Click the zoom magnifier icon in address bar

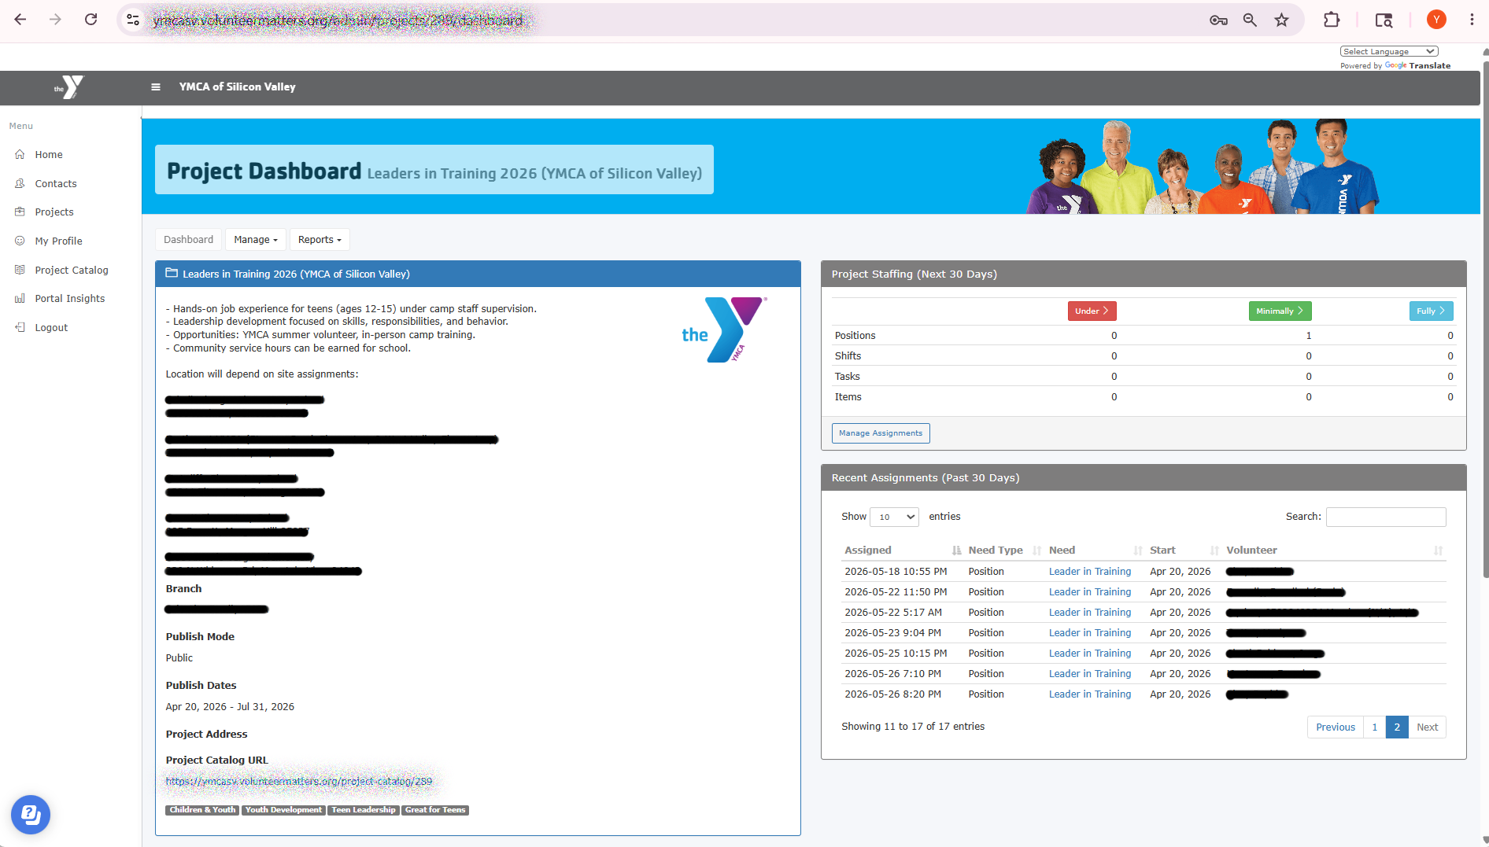pyautogui.click(x=1250, y=20)
